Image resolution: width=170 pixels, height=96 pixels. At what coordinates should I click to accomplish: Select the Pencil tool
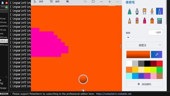click(129, 21)
